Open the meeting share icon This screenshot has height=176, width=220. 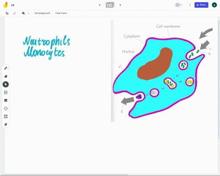click(177, 5)
